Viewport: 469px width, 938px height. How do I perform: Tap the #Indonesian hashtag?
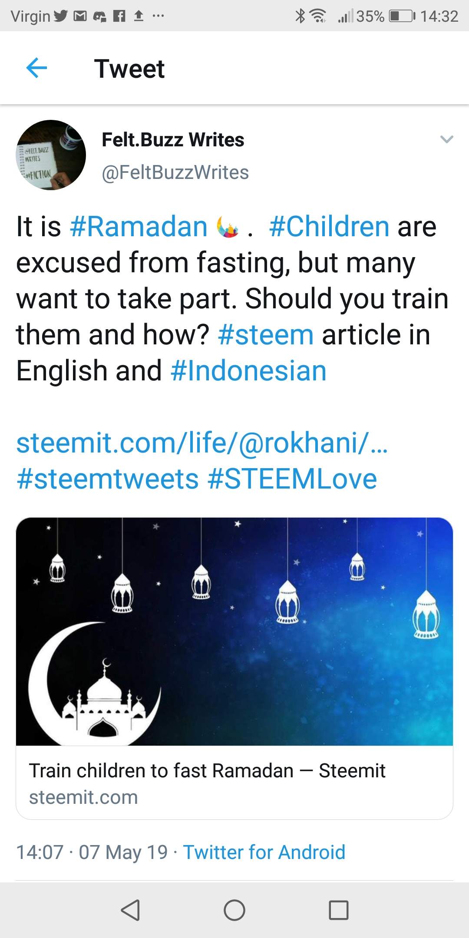[x=248, y=371]
